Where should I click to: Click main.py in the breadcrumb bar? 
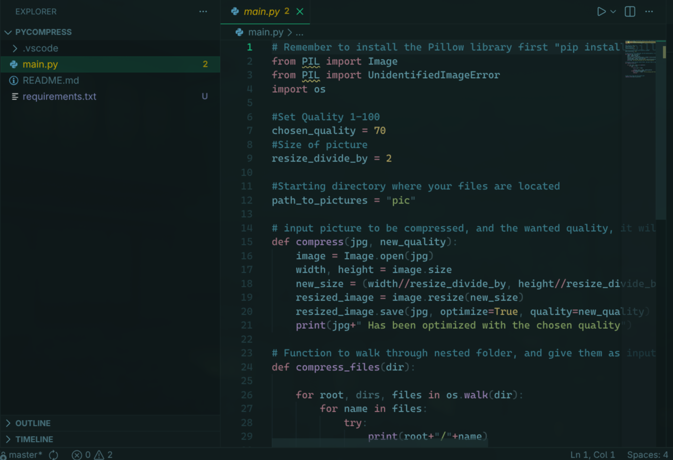coord(266,32)
